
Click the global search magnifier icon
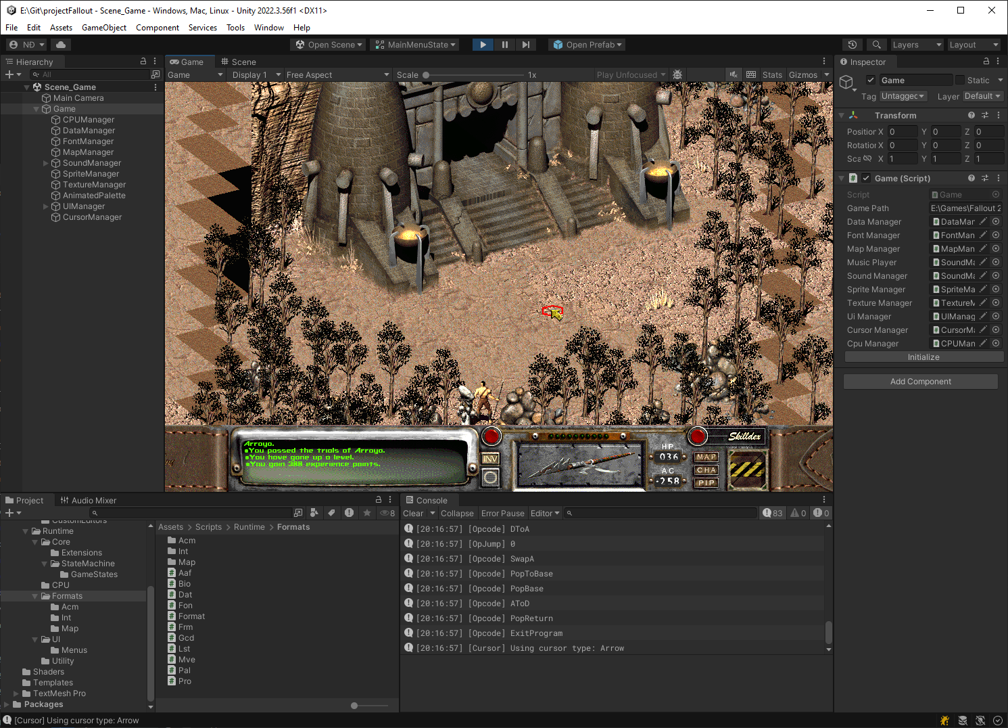tap(877, 45)
